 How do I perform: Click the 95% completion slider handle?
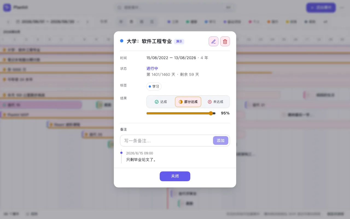[211, 113]
